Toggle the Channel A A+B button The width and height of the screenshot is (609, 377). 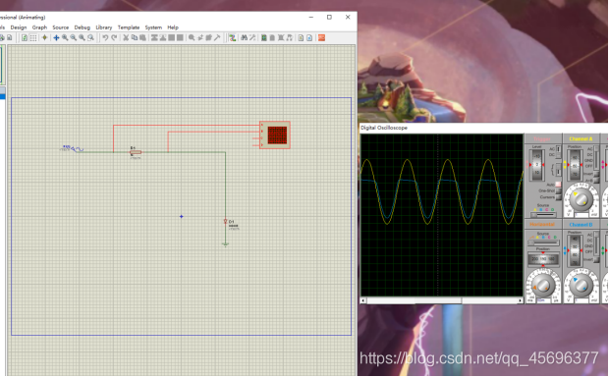[596, 180]
